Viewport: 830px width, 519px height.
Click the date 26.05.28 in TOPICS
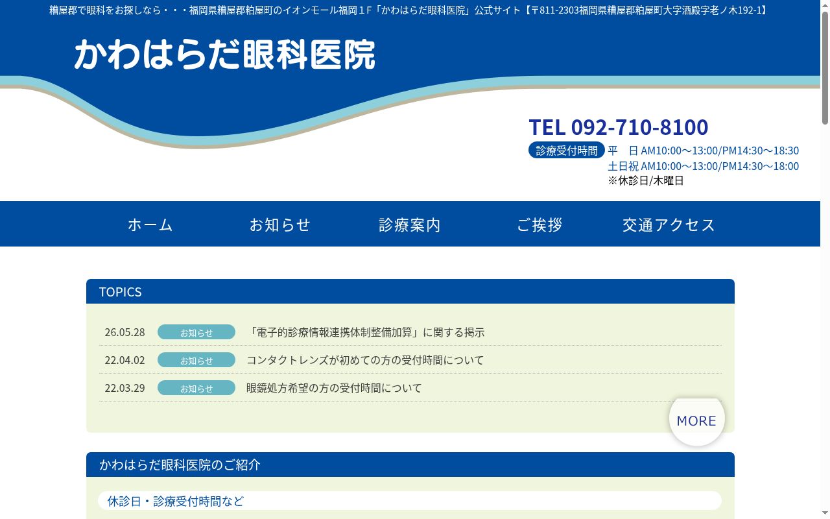[124, 332]
